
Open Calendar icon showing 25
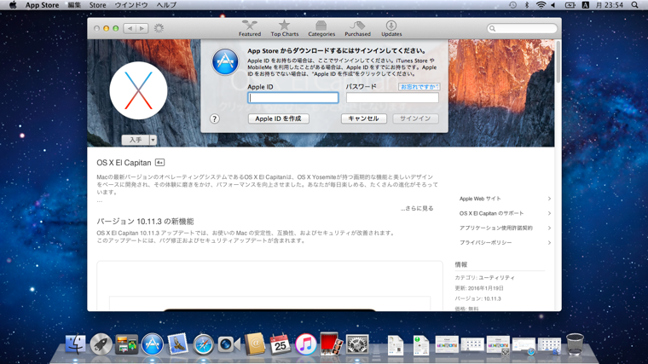pos(280,344)
